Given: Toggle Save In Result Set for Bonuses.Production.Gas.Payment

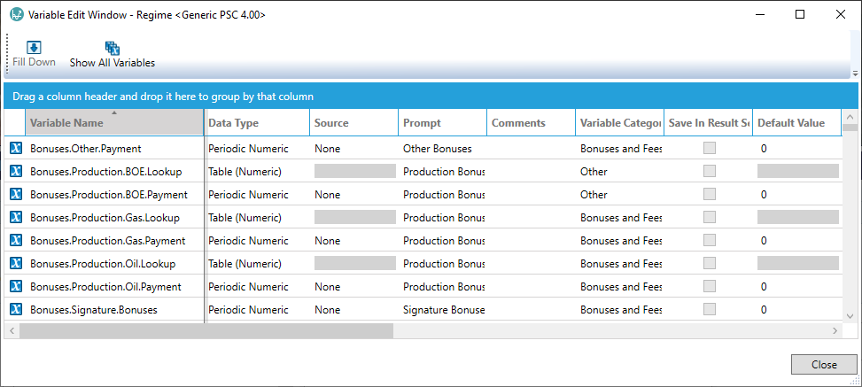Looking at the screenshot, I should coord(710,240).
